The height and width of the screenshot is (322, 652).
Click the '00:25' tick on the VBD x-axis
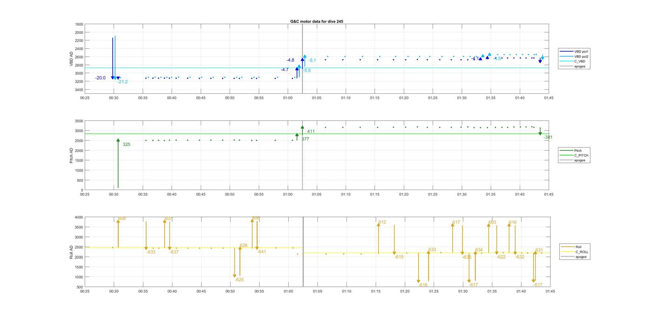85,98
